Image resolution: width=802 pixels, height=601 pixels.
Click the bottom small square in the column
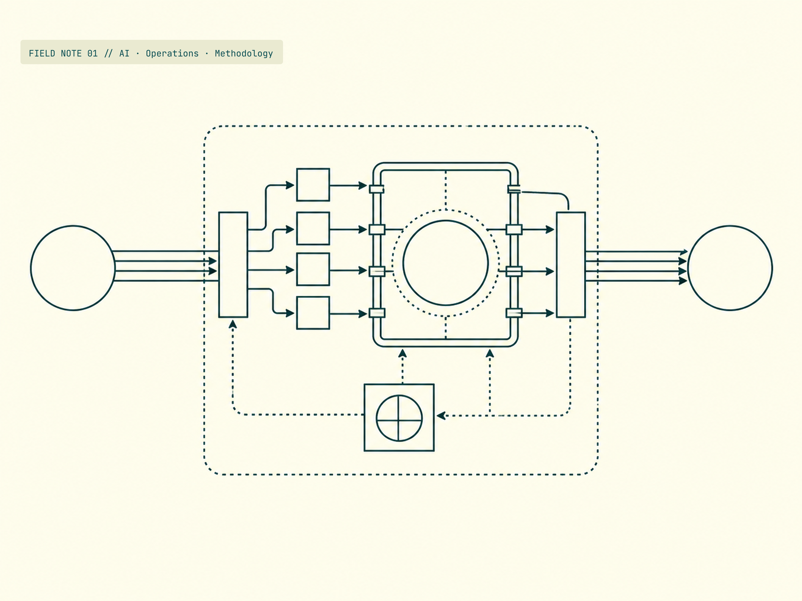pos(313,313)
